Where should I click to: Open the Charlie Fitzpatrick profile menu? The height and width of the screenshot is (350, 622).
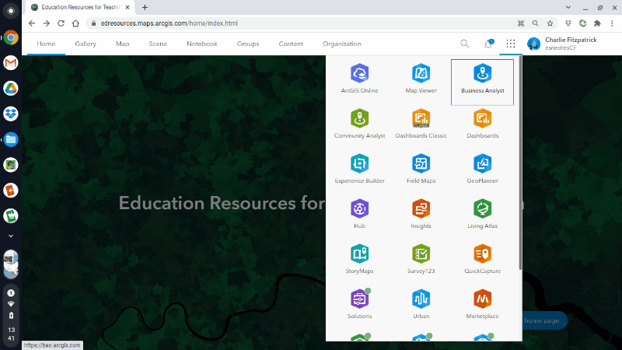click(x=561, y=44)
